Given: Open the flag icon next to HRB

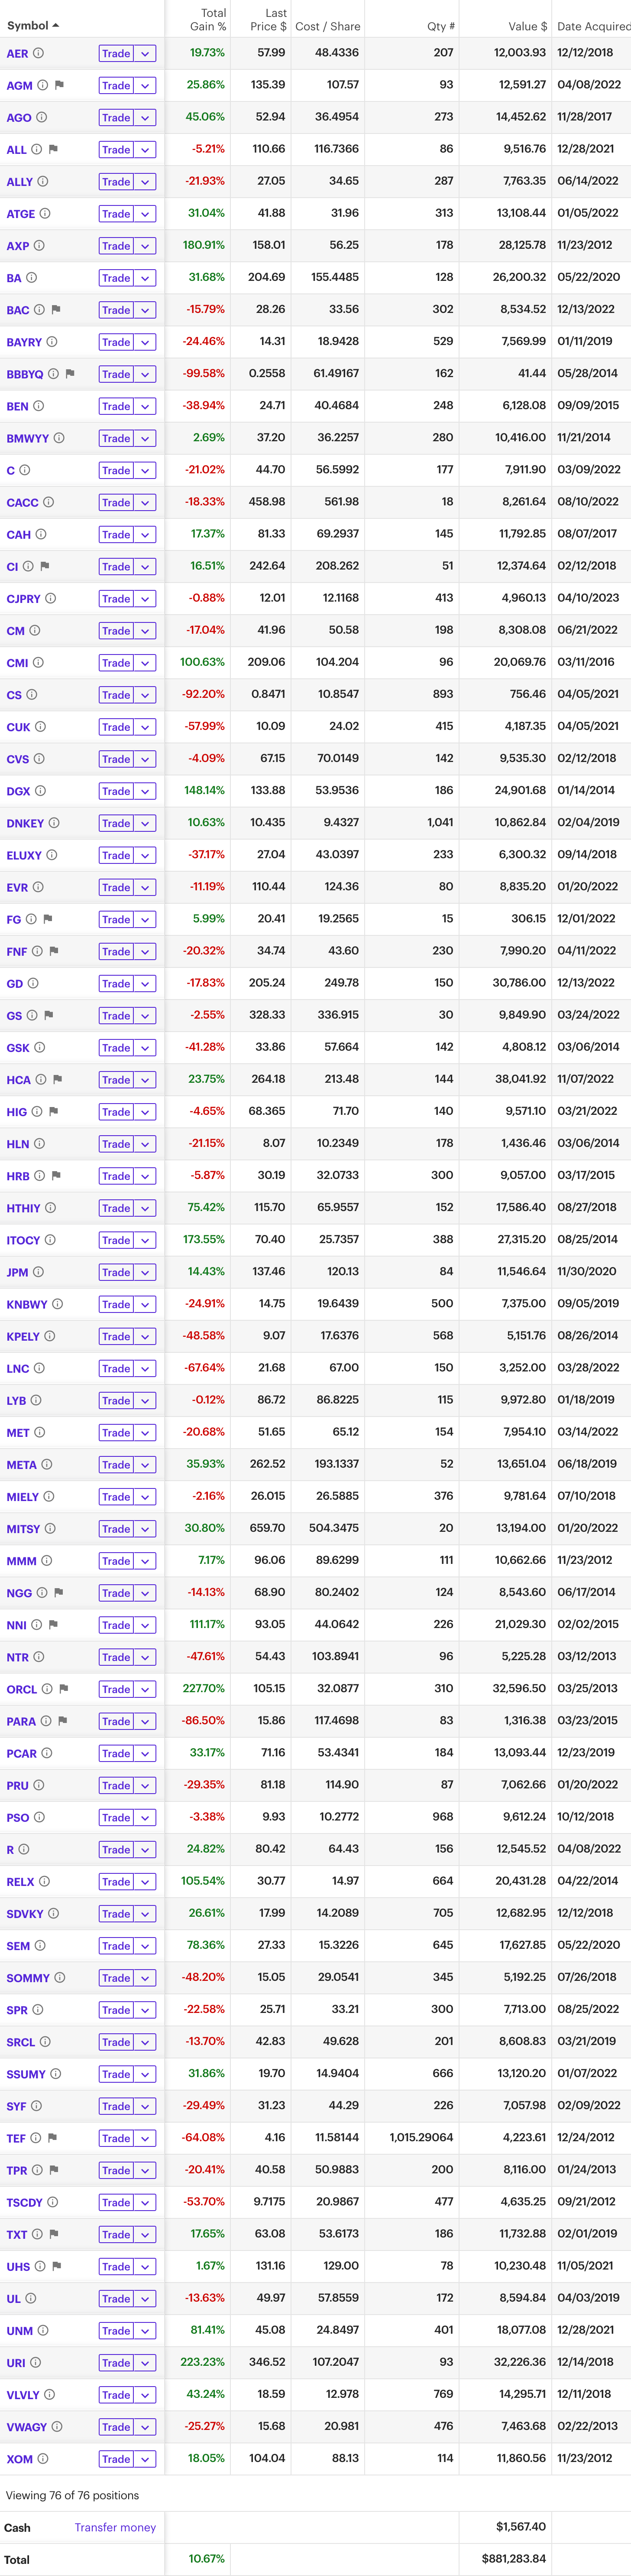Looking at the screenshot, I should coord(56,1175).
